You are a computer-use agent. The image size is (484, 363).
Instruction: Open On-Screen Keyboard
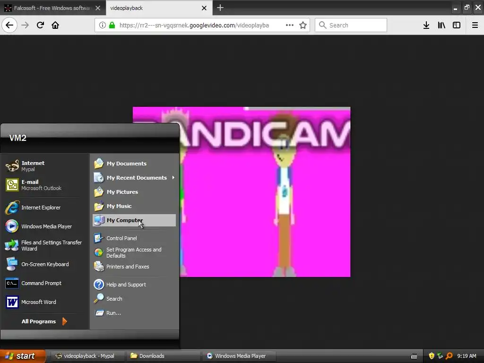[45, 264]
